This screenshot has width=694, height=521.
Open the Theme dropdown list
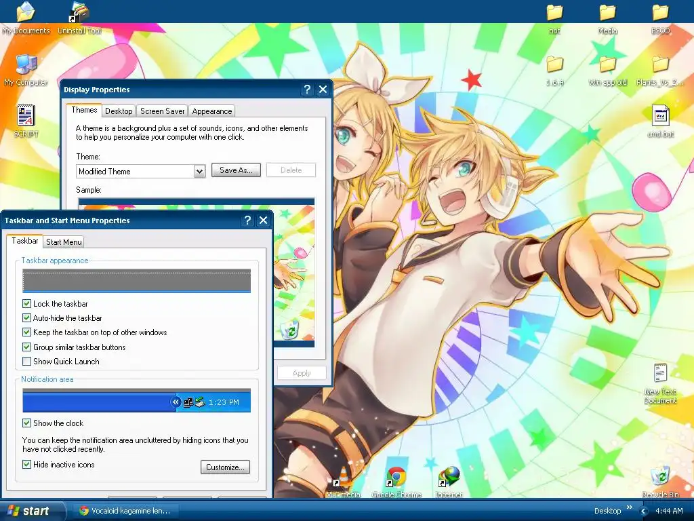200,171
